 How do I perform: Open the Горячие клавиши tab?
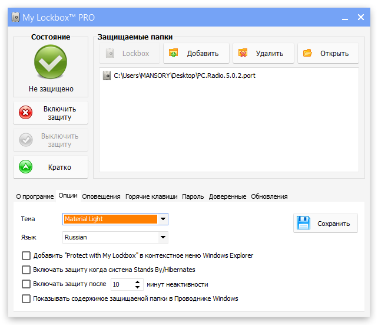151,196
